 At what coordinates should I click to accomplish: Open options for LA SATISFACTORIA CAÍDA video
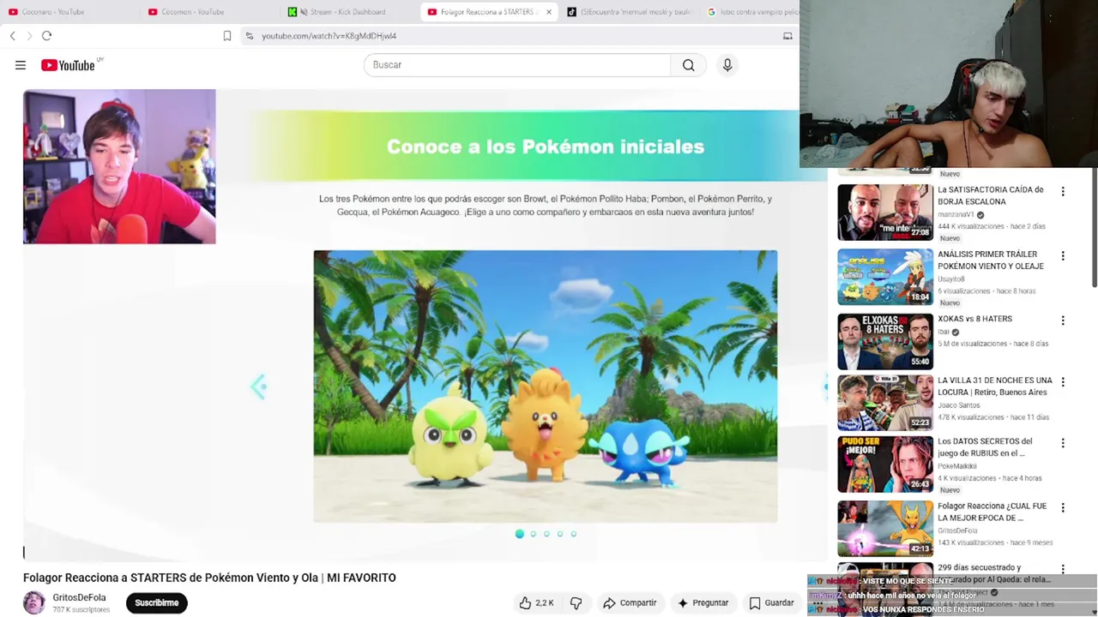click(x=1063, y=192)
